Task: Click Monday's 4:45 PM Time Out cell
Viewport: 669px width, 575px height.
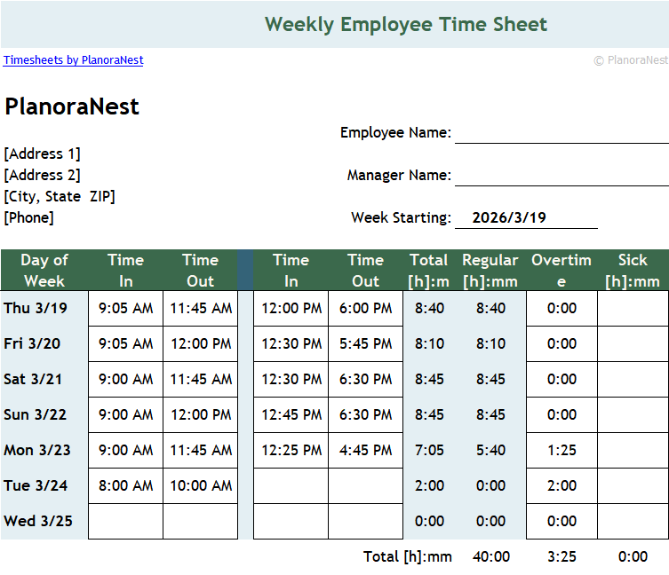Action: [366, 450]
